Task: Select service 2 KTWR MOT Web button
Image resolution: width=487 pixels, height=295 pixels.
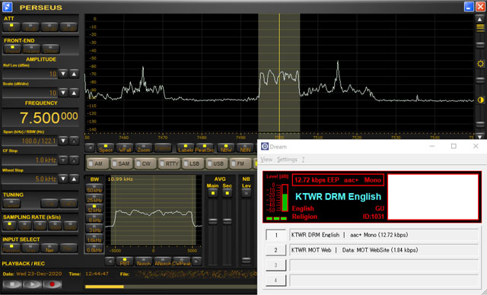Action: click(275, 250)
